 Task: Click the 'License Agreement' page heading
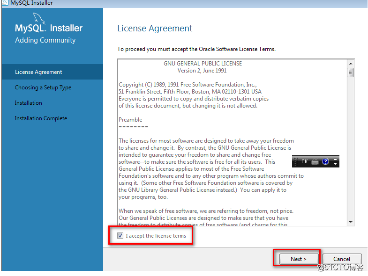coord(155,29)
